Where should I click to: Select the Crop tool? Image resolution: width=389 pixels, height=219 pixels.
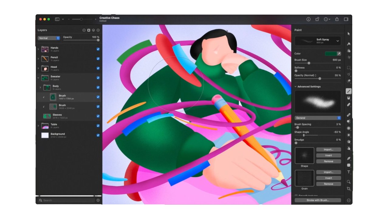[349, 188]
